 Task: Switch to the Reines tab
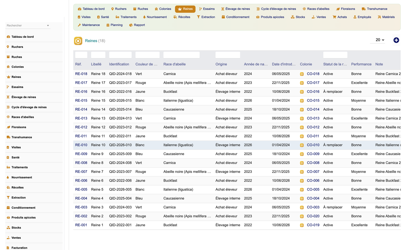tap(185, 9)
